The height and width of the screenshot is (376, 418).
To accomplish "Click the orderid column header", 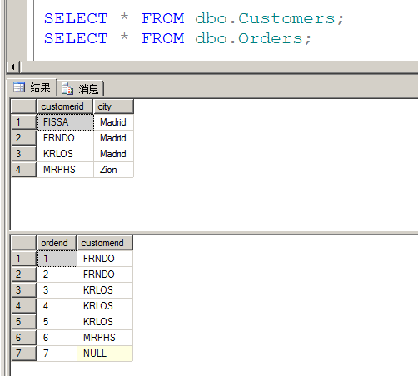I will click(x=57, y=243).
